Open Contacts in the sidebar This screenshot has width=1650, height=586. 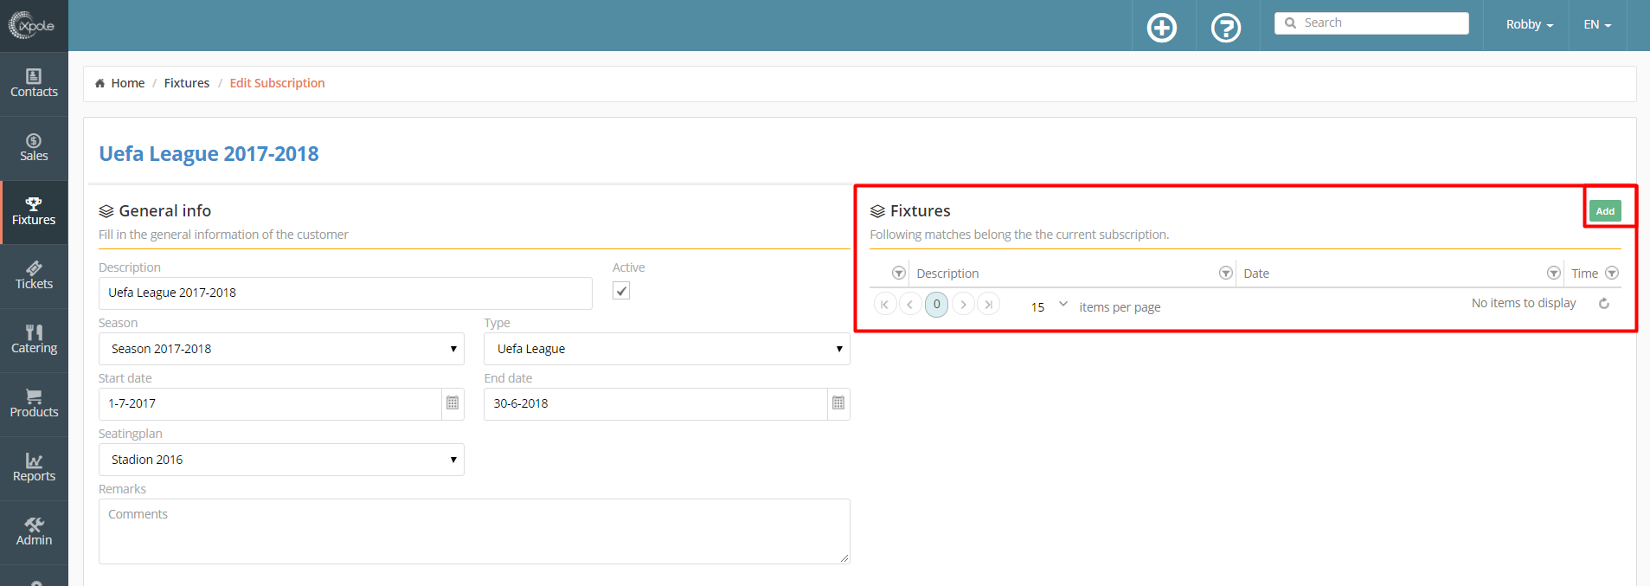[x=34, y=84]
